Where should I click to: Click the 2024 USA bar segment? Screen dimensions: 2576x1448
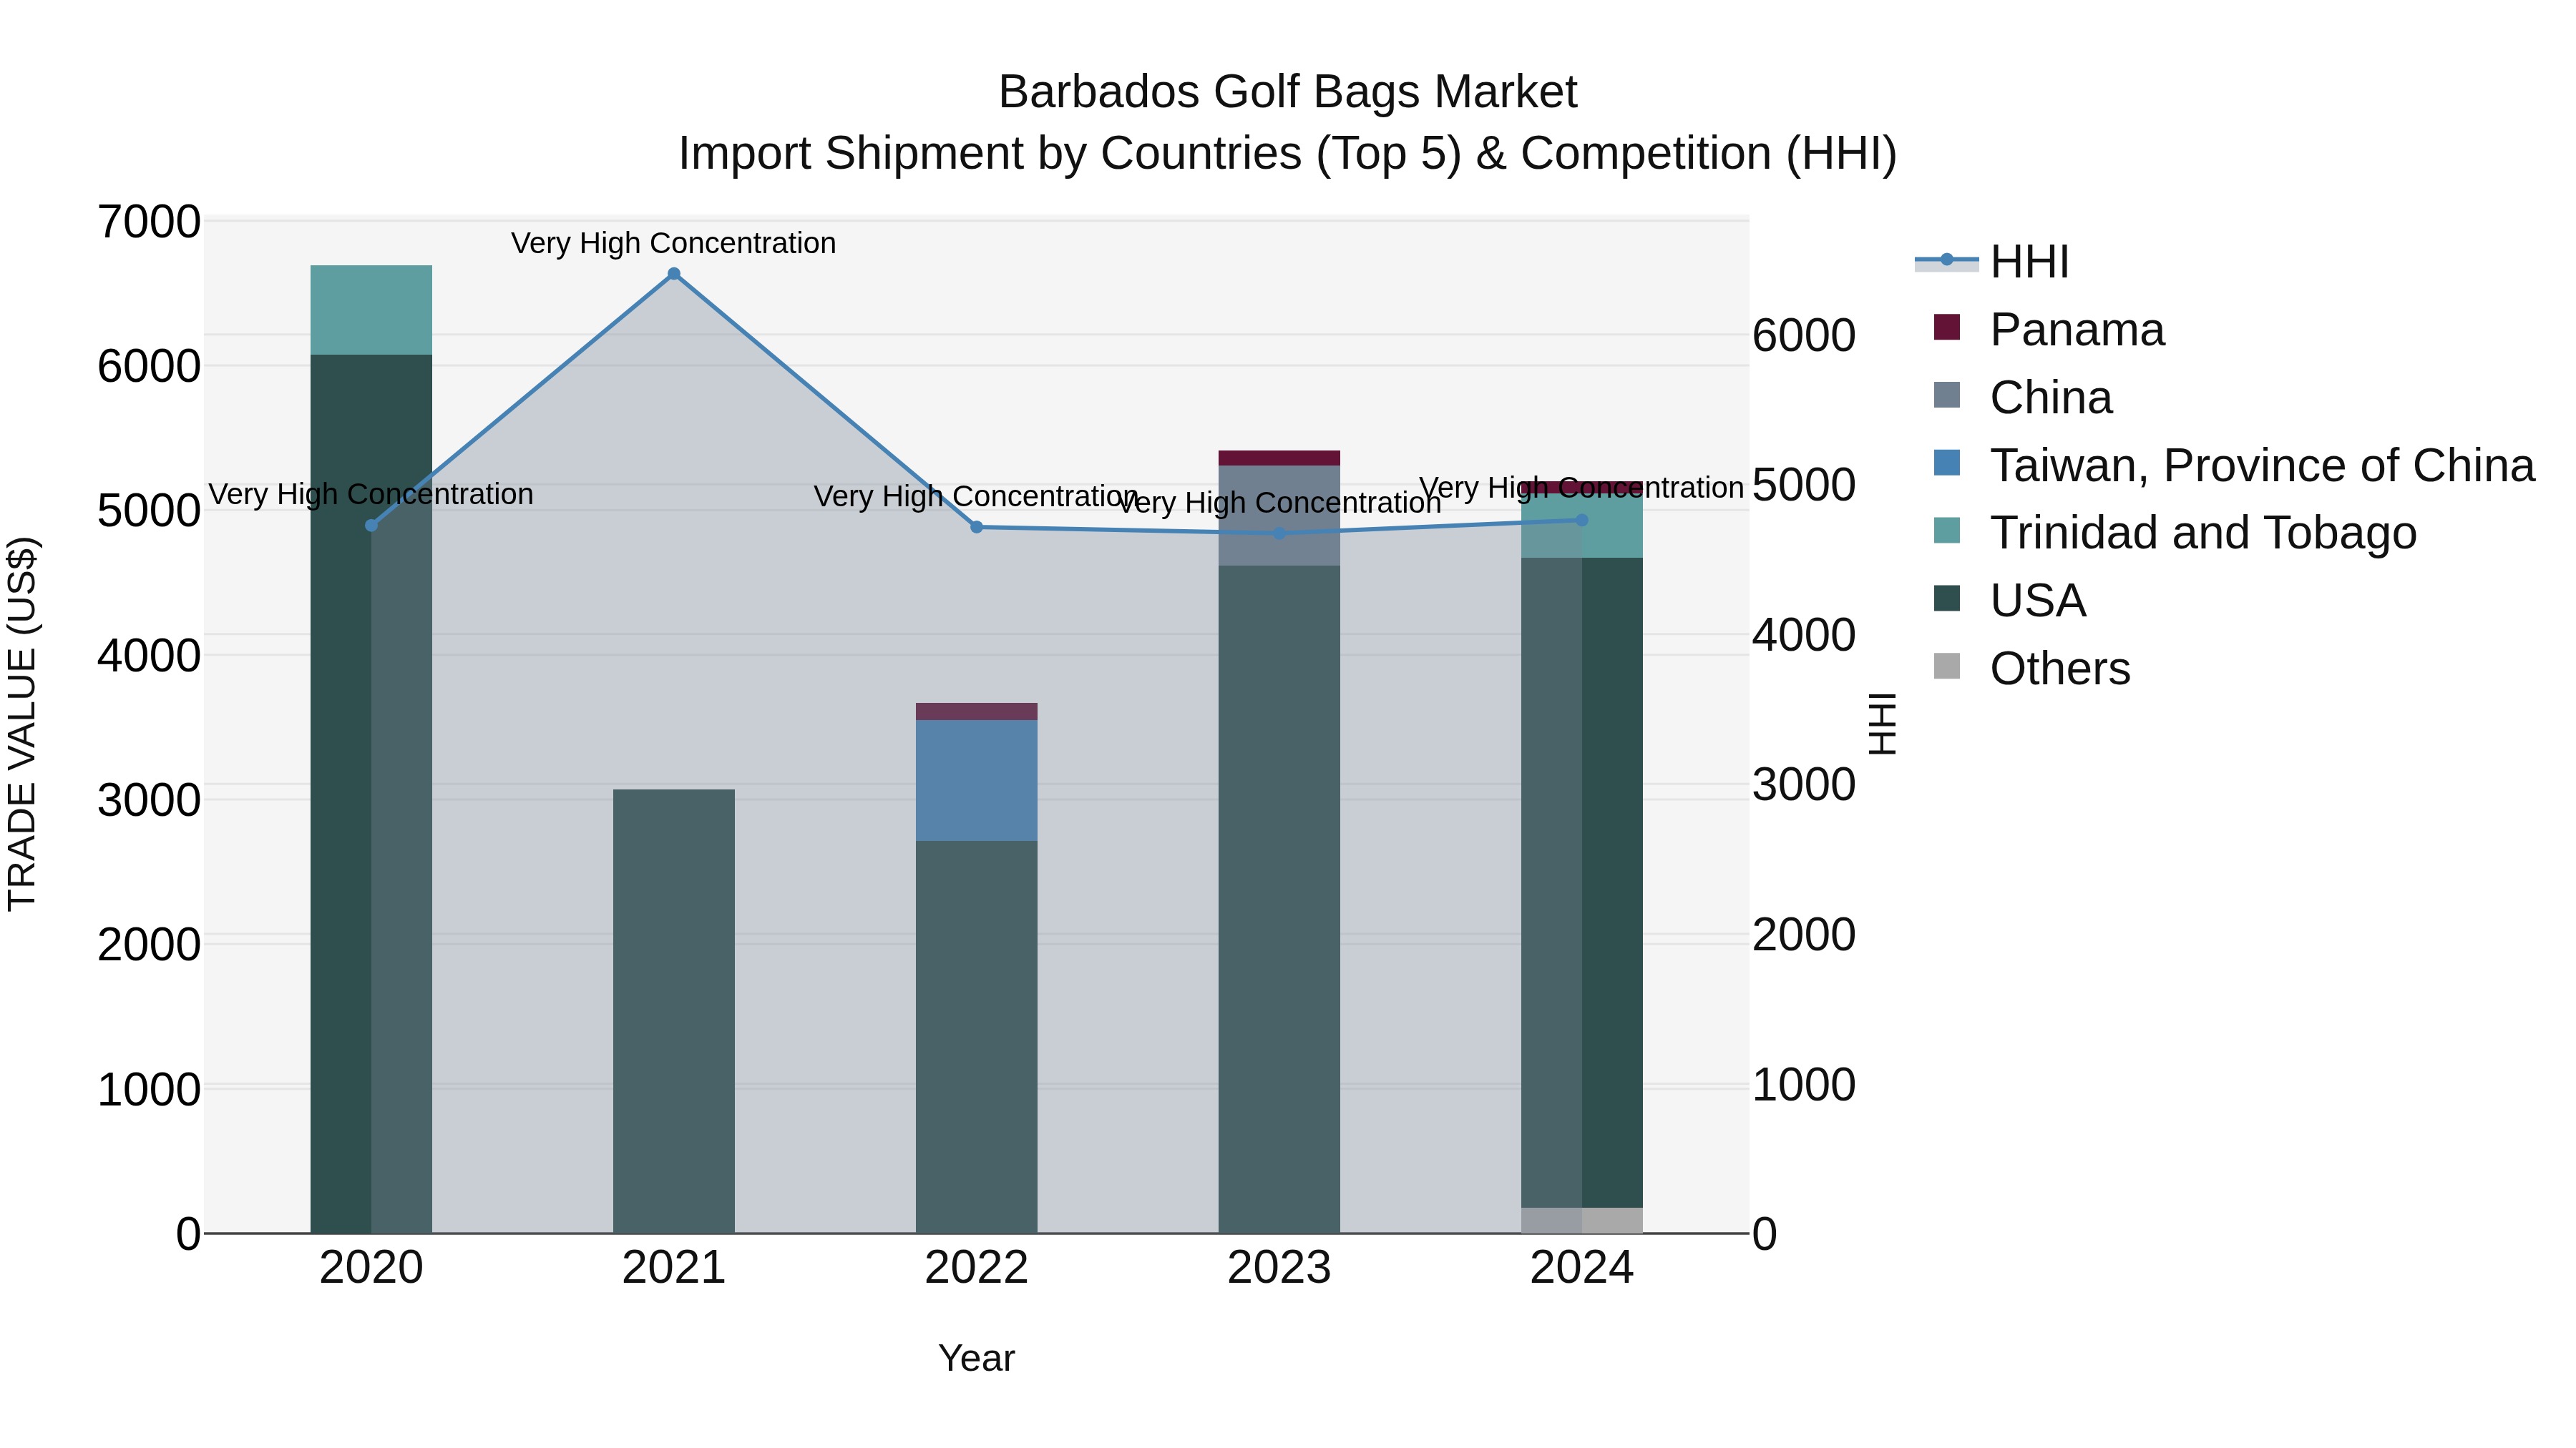pyautogui.click(x=1582, y=883)
